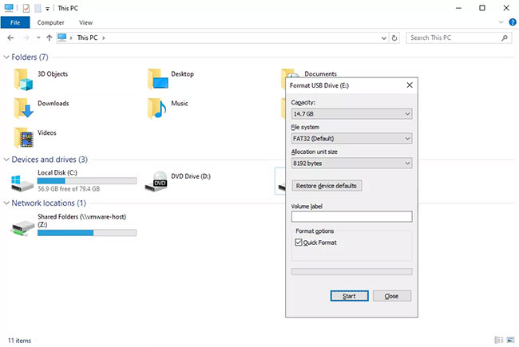Viewport: 519px width, 347px height.
Task: Open the File system dropdown
Action: pos(351,139)
